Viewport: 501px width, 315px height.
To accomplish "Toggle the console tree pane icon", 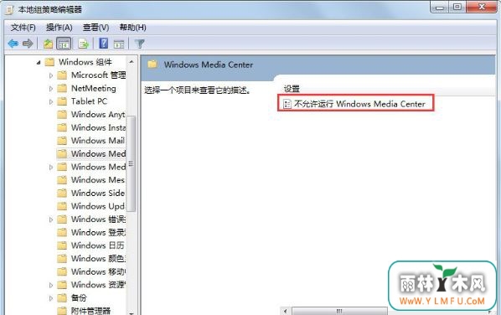I will 64,44.
